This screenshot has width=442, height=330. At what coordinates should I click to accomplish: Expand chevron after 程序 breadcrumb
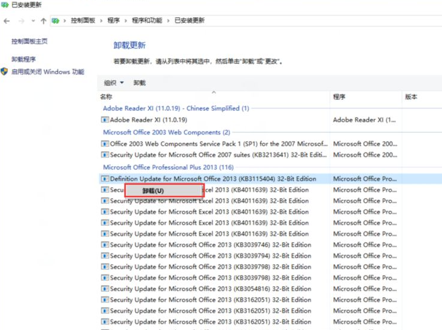tap(126, 21)
